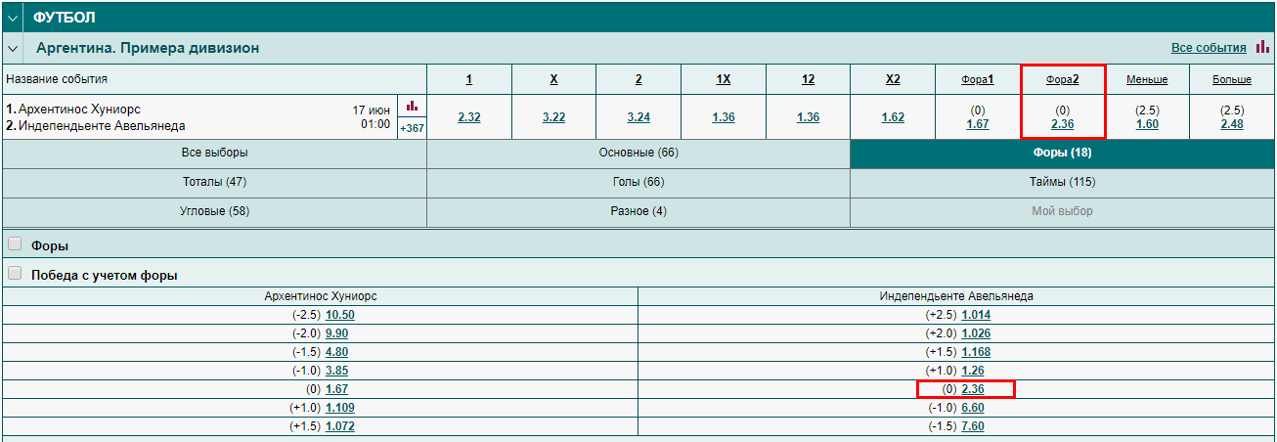Collapse the ФУТБОЛ section chevron
This screenshot has height=442, width=1277.
pos(13,18)
